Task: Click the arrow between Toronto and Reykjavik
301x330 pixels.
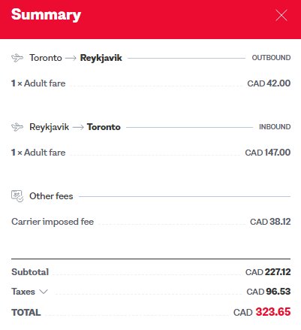Action: click(x=71, y=58)
